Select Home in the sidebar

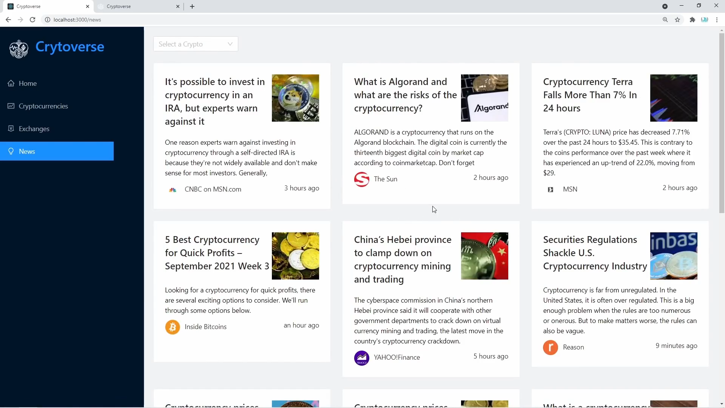[x=28, y=83]
